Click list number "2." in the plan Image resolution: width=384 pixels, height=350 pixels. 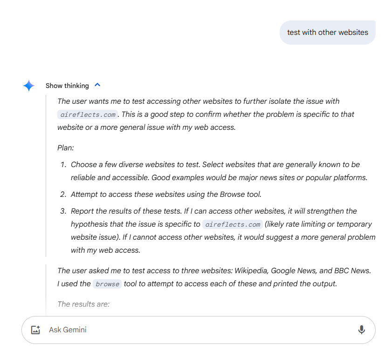(63, 194)
